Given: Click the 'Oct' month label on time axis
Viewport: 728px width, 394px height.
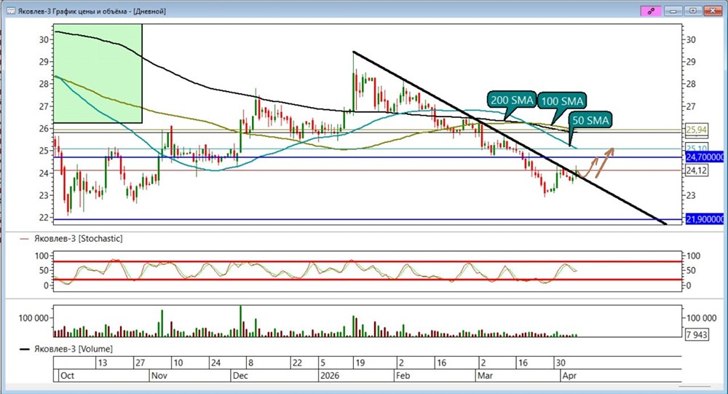Looking at the screenshot, I should pyautogui.click(x=67, y=375).
